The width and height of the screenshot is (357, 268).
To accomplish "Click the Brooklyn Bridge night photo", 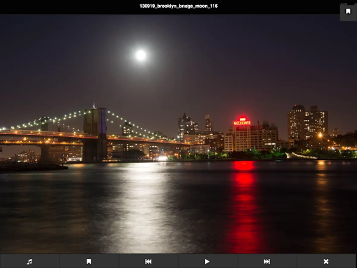I will tap(178, 134).
